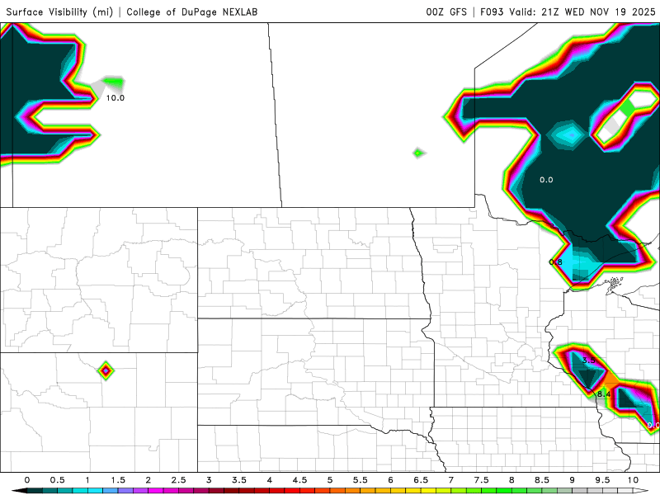
Task: Click the "00Z GFS" model run text
Action: [x=446, y=12]
